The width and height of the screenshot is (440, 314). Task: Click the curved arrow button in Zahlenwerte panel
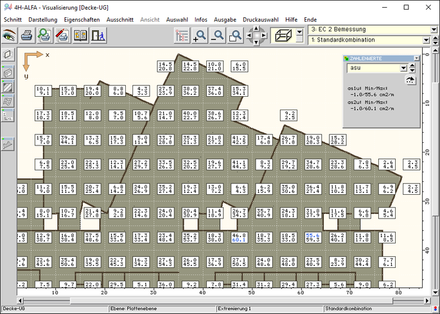(x=410, y=79)
